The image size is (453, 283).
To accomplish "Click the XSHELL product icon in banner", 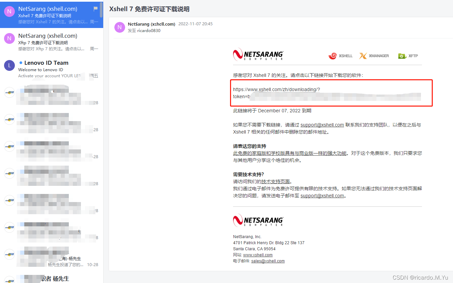I will [x=340, y=56].
